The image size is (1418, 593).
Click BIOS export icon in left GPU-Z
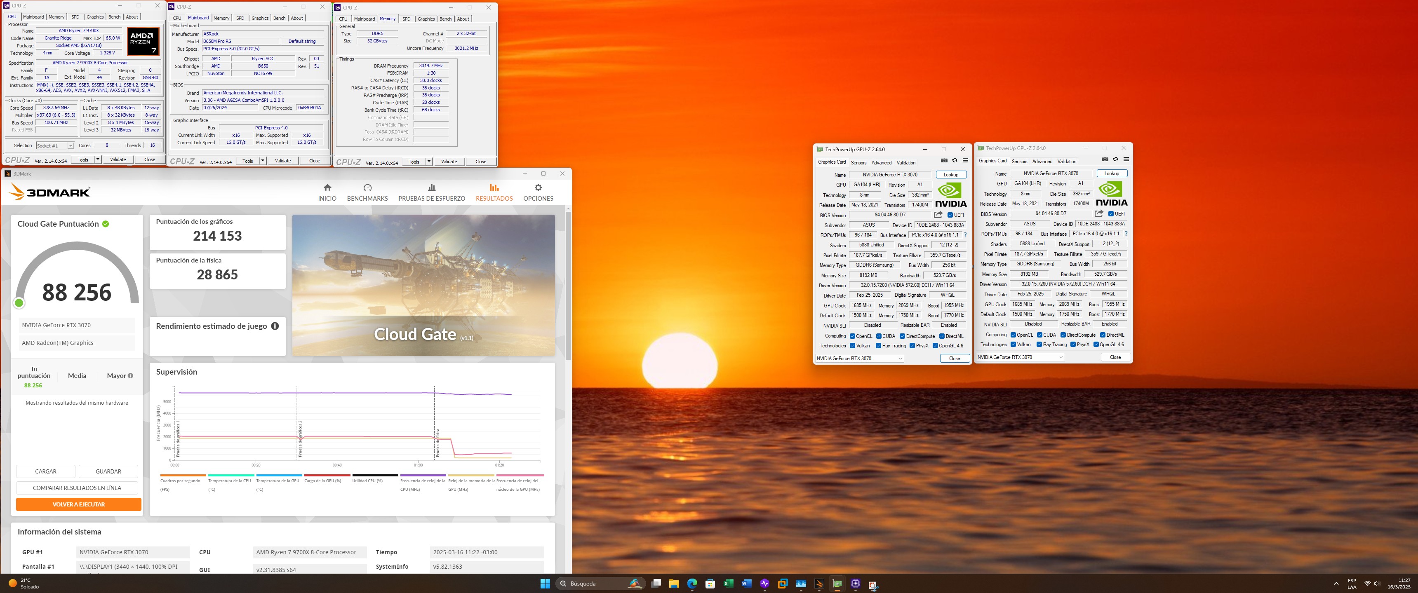(x=938, y=215)
